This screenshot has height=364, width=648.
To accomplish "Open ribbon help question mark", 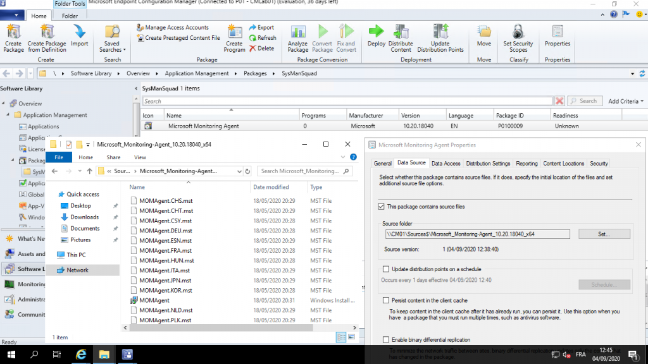I will 614,15.
